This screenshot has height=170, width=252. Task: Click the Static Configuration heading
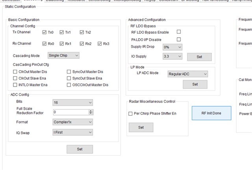[x=20, y=7]
